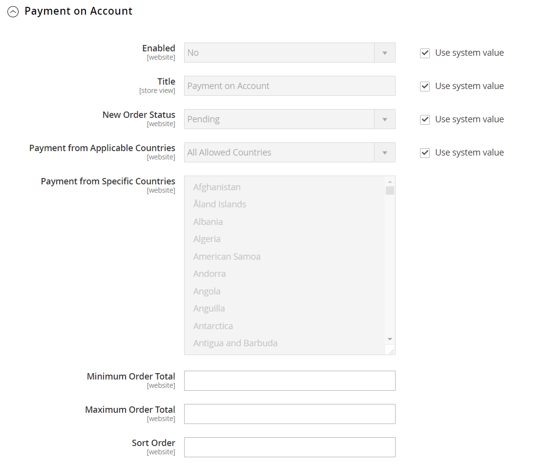
Task: Select Albania in the countries list
Action: pyautogui.click(x=208, y=222)
